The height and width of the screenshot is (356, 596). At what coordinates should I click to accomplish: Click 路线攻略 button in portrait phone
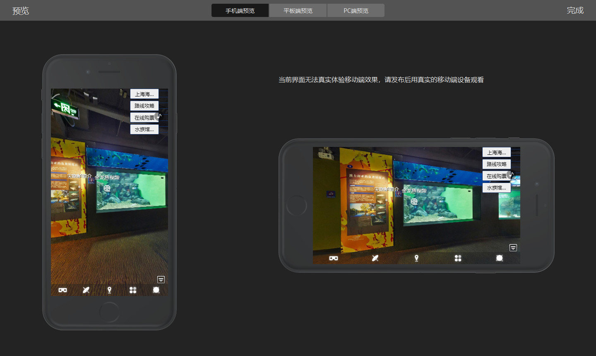(x=144, y=106)
